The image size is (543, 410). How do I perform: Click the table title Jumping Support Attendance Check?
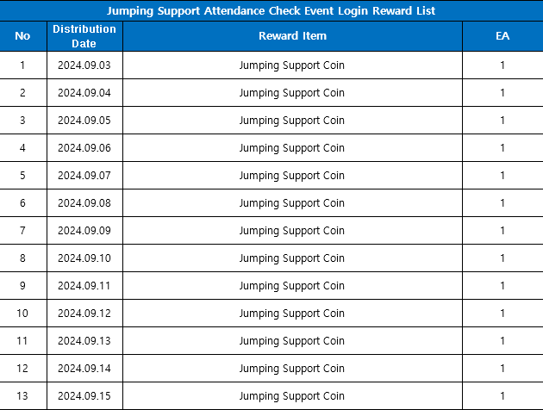(x=271, y=11)
